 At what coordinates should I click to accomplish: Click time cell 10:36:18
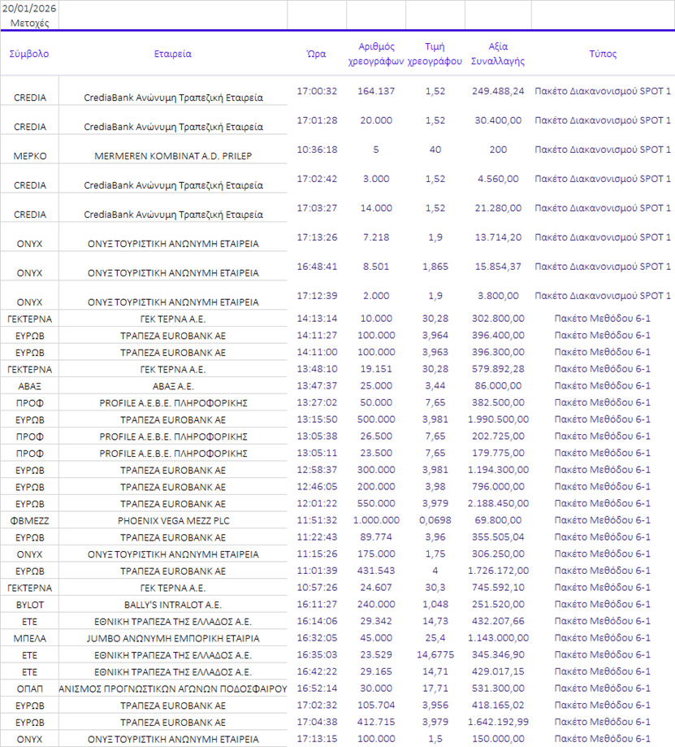[317, 150]
